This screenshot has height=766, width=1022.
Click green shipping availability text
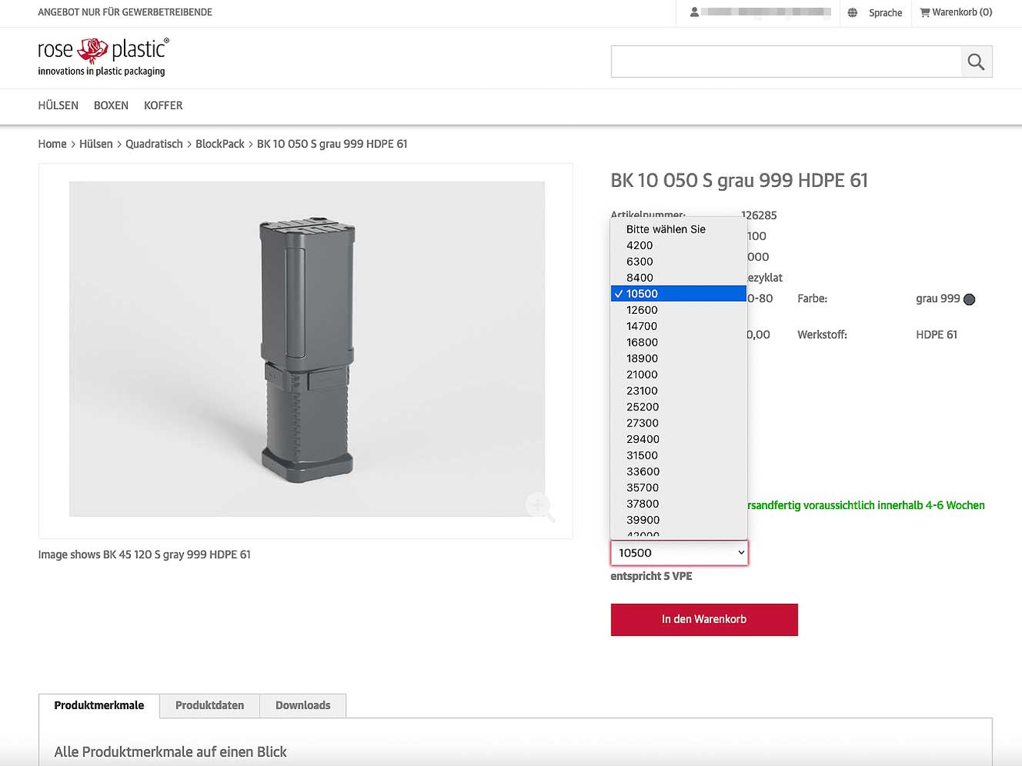pos(866,505)
